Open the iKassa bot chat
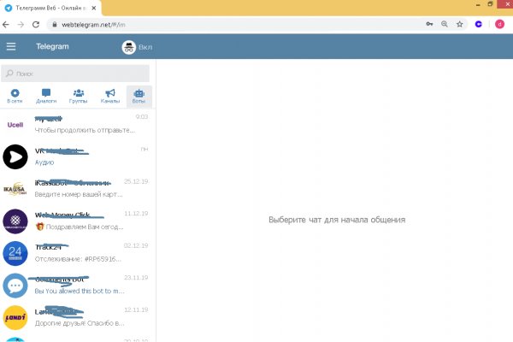The height and width of the screenshot is (342, 513). pos(77,189)
